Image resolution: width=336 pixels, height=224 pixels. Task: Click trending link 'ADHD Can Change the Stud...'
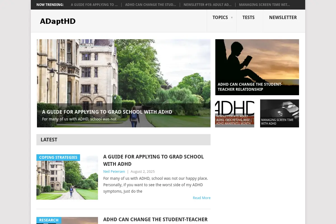pos(151,5)
